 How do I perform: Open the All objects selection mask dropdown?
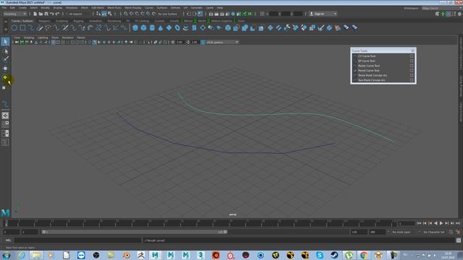click(x=79, y=14)
